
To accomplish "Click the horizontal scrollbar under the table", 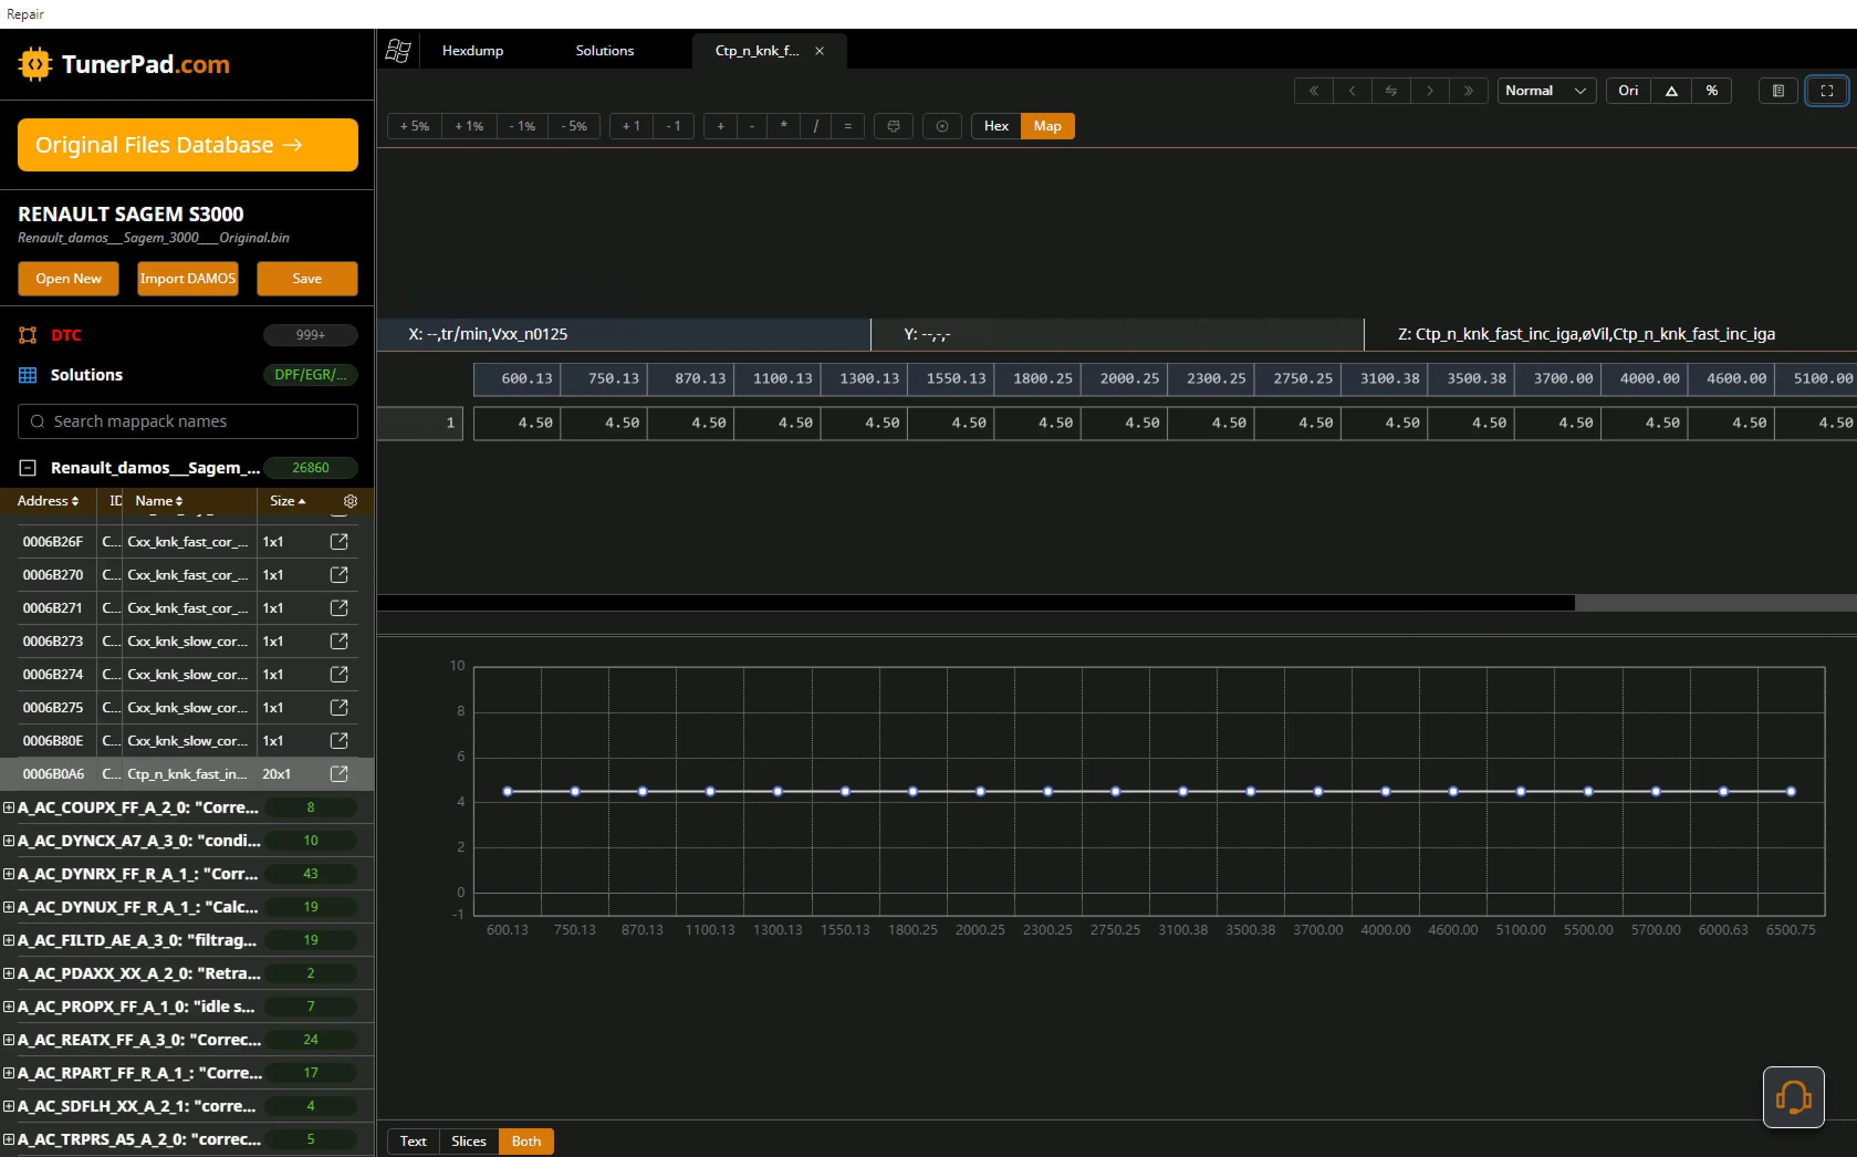I will (x=976, y=604).
